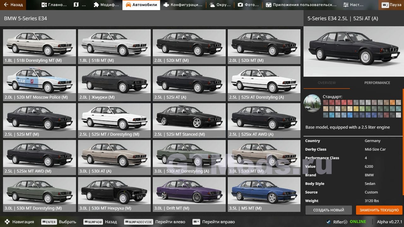Select 3.0L 530i MT Dorestyling car
This screenshot has height=227, width=404.
pos(39,195)
